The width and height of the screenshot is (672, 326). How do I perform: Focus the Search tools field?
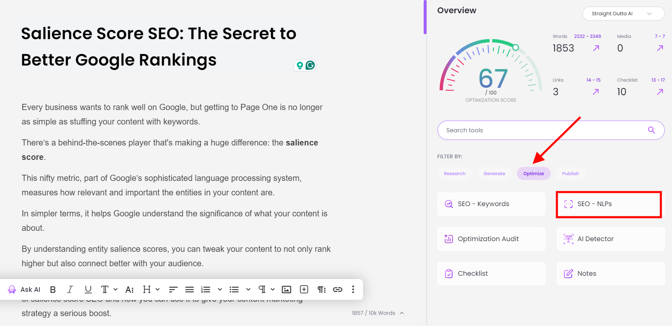[x=551, y=130]
